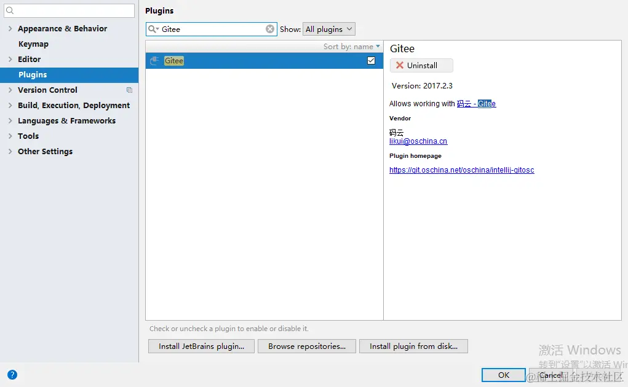Image resolution: width=628 pixels, height=387 pixels.
Task: Click the vendor name 码云 text
Action: point(397,132)
